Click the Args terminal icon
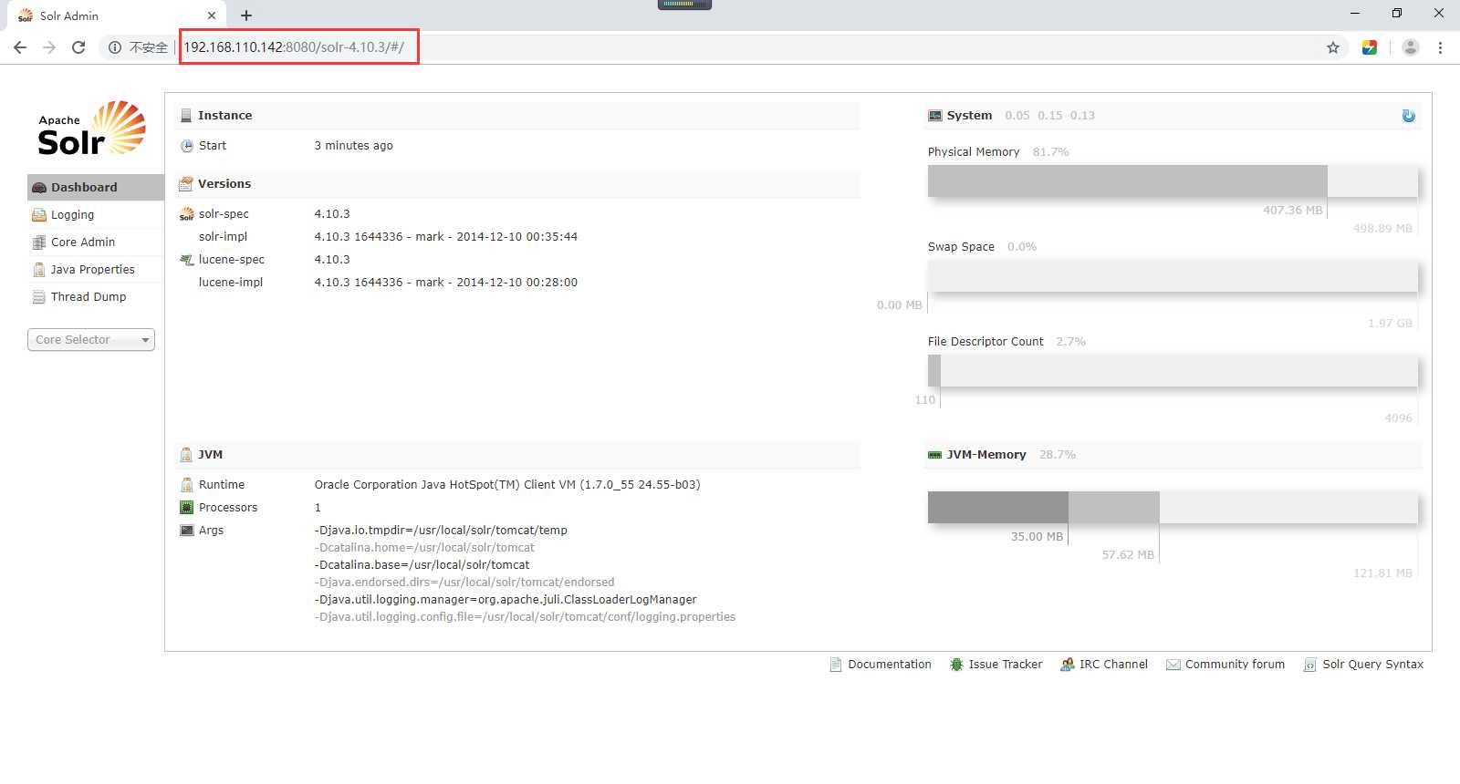 click(187, 531)
